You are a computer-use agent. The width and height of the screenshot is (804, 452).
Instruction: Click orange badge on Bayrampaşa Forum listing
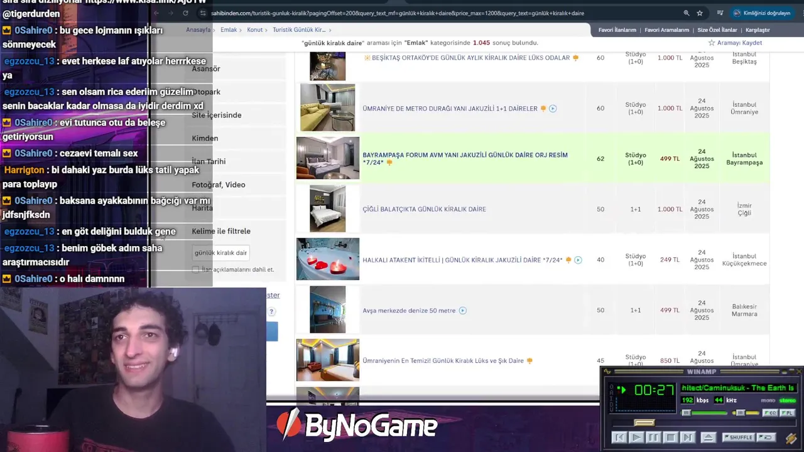coord(389,163)
